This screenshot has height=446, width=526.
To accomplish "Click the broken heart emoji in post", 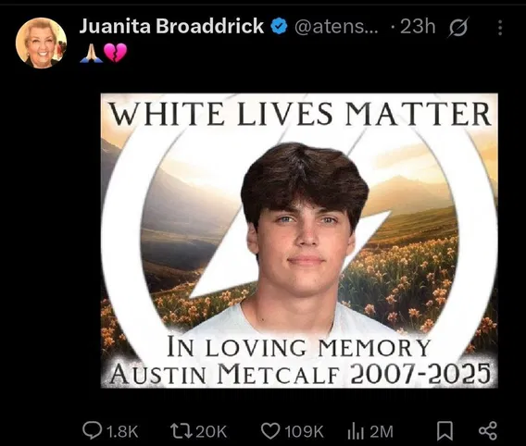I will 115,53.
